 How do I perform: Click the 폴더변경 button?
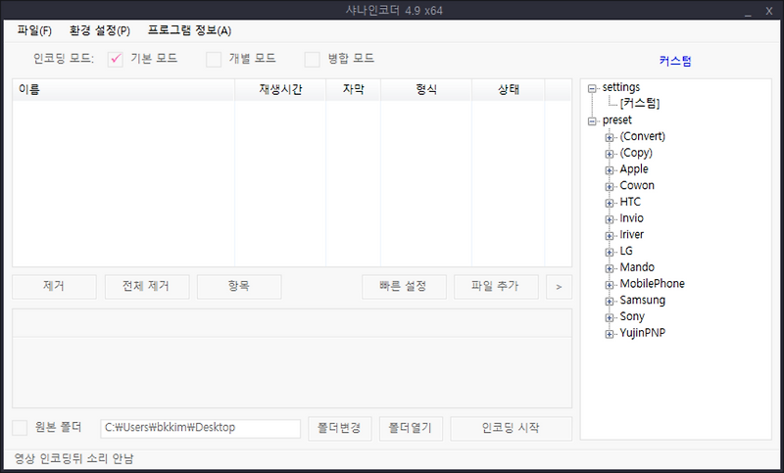pyautogui.click(x=340, y=429)
